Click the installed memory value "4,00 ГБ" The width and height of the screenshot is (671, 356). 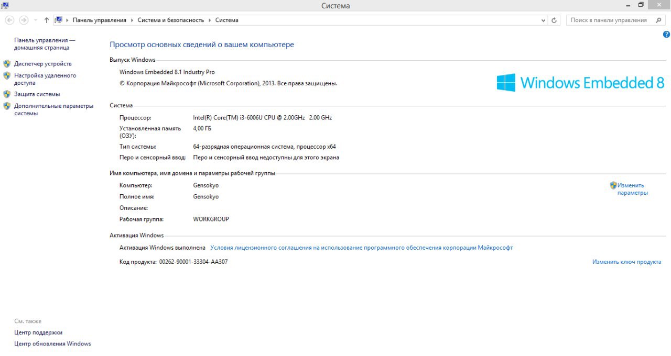(202, 128)
